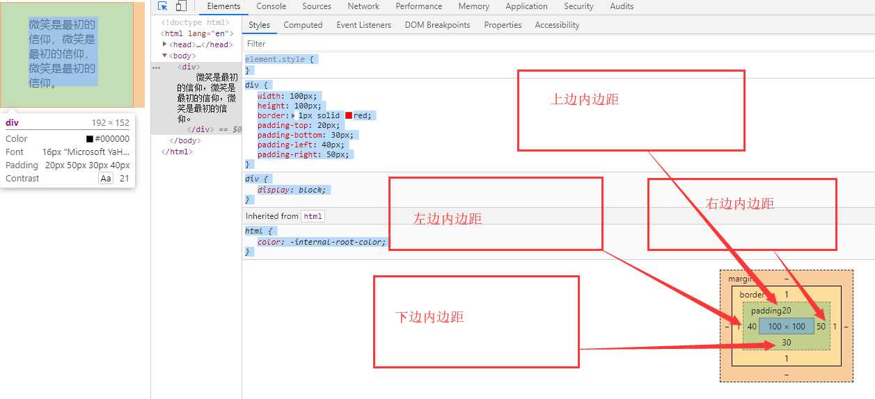Activate the inspect element picker icon
The height and width of the screenshot is (399, 875).
click(163, 6)
